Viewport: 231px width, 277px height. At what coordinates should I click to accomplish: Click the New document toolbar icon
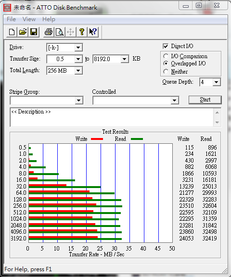(12, 32)
